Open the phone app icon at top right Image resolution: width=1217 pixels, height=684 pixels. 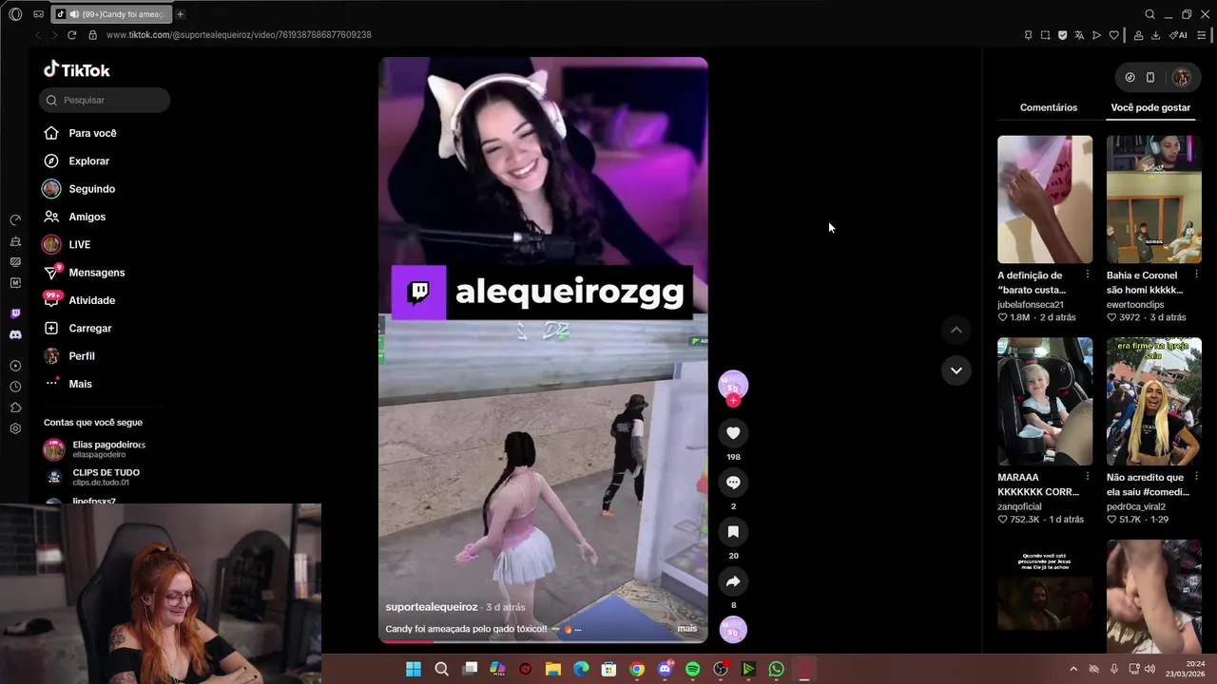[x=1150, y=78]
